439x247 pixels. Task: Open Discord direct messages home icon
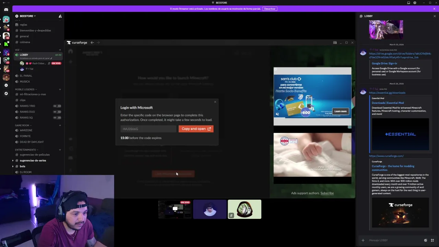click(6, 10)
